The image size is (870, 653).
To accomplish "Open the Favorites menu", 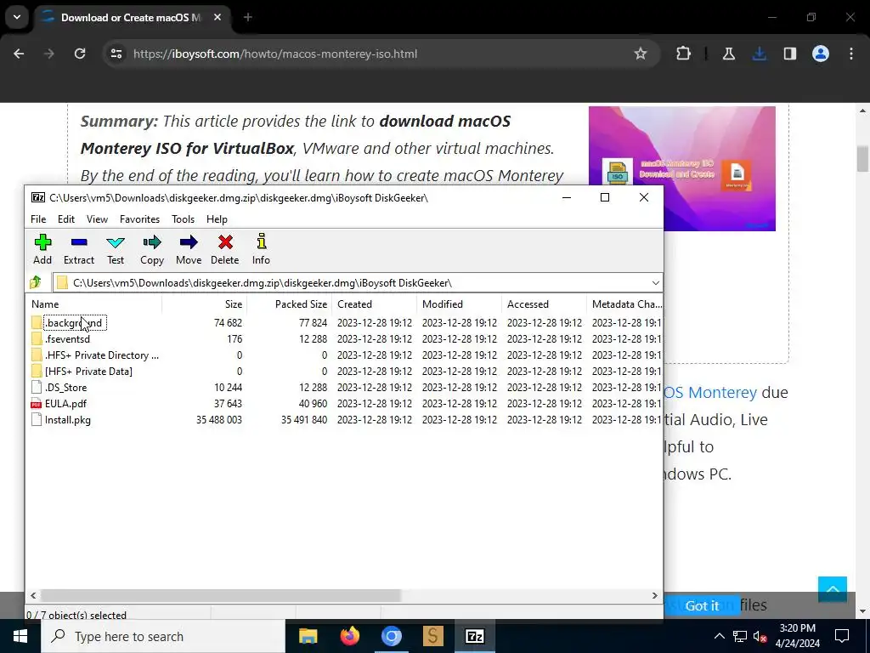I will [x=140, y=219].
